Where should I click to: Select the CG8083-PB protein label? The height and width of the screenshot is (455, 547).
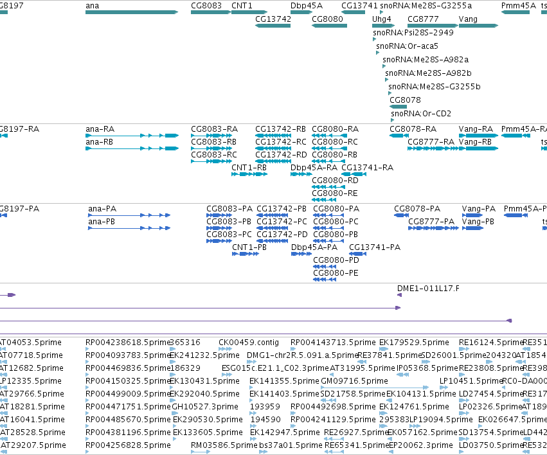[x=229, y=222]
